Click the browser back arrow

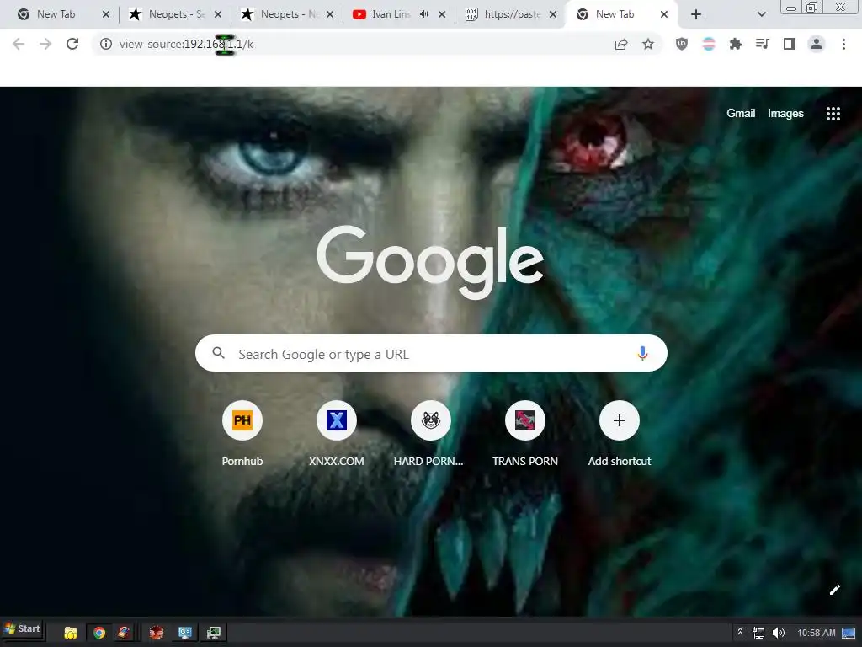(19, 44)
